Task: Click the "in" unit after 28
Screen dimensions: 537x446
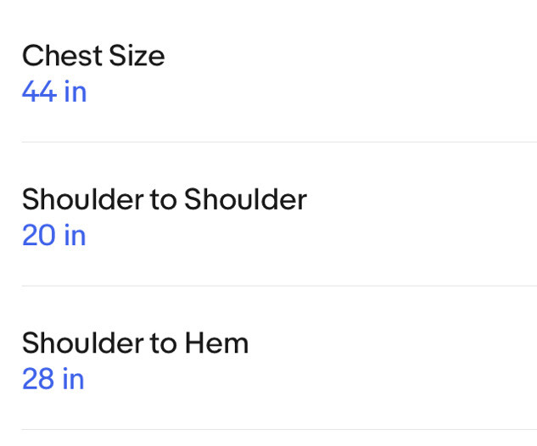Action: (73, 378)
